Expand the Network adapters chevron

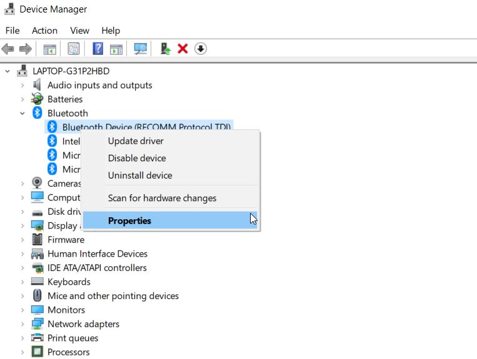(x=23, y=324)
